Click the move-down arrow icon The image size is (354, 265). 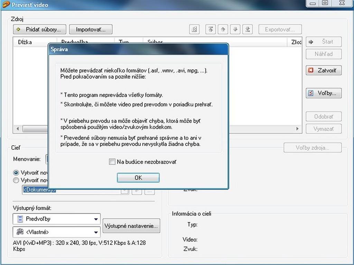(235, 29)
